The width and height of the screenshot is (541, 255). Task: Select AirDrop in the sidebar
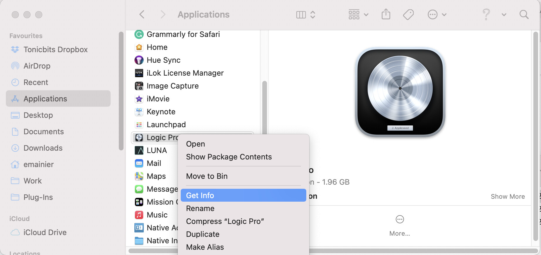point(58,66)
